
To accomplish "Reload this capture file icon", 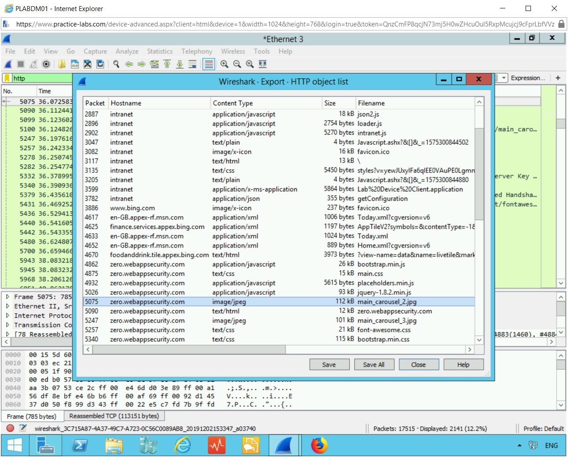I will pos(100,64).
